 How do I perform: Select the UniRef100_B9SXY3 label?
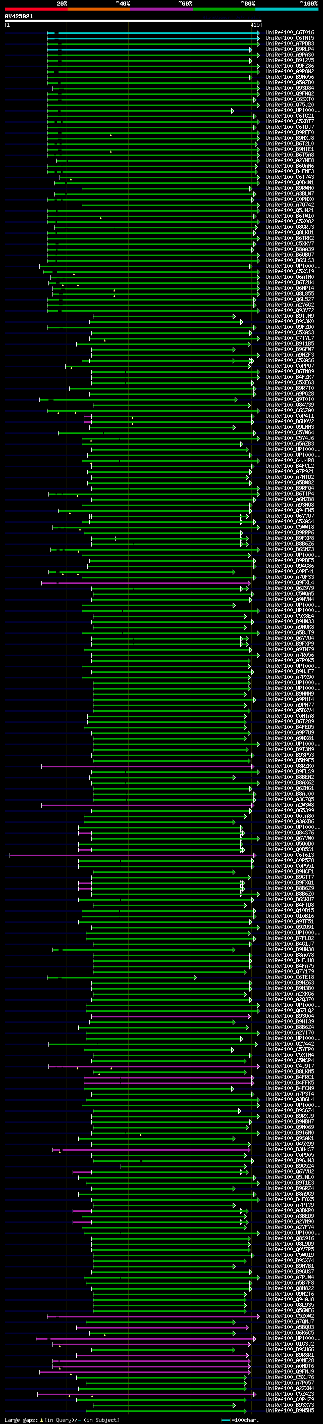[290, 1405]
